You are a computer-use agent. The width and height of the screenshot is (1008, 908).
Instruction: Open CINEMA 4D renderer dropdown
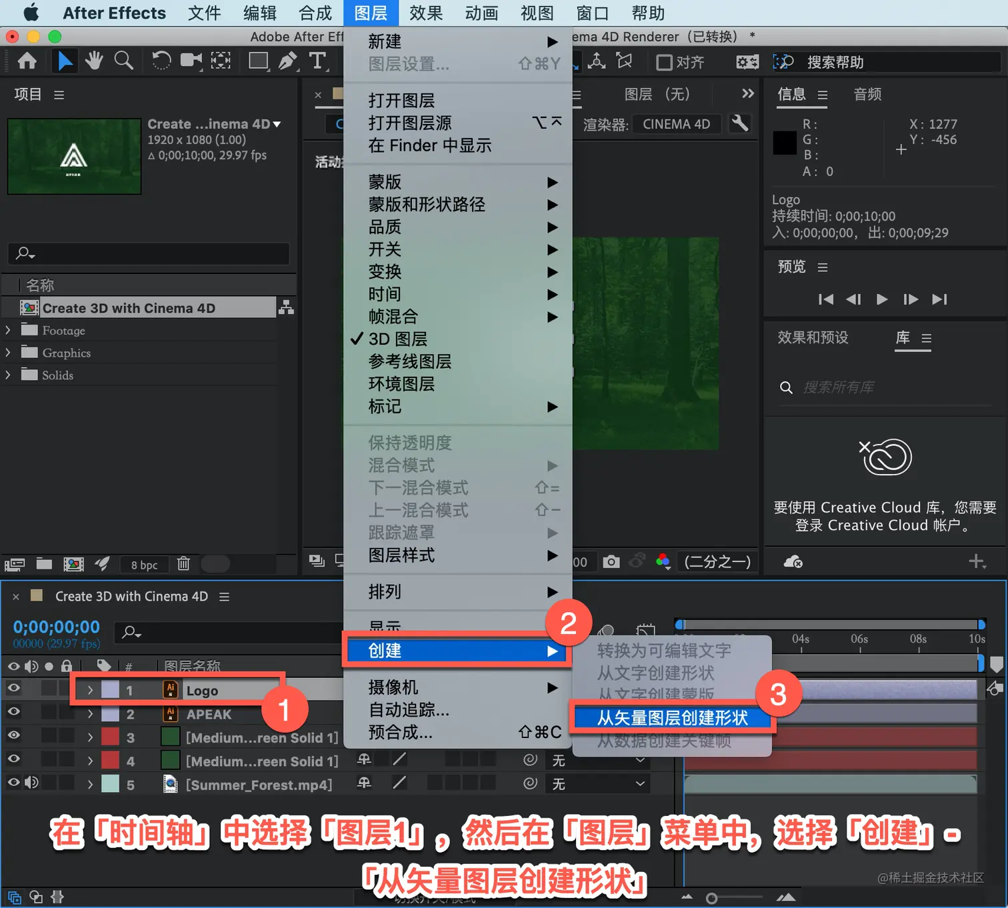[x=677, y=124]
